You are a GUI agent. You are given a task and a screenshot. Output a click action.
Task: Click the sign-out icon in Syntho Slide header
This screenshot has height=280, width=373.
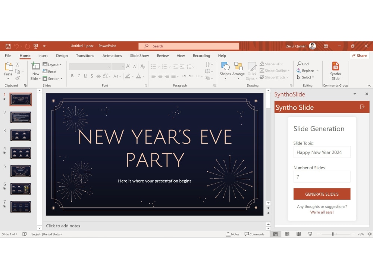click(x=362, y=107)
